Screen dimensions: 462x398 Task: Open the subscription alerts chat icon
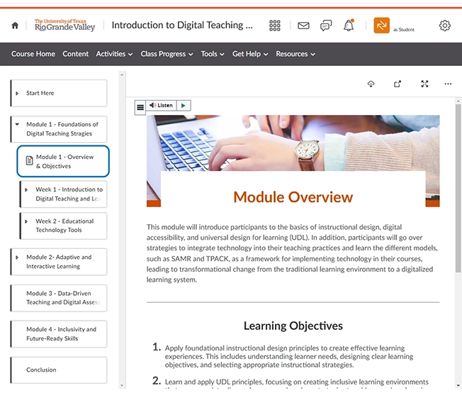tap(326, 26)
